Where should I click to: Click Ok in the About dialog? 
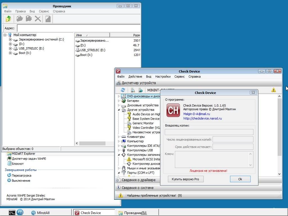(240, 179)
